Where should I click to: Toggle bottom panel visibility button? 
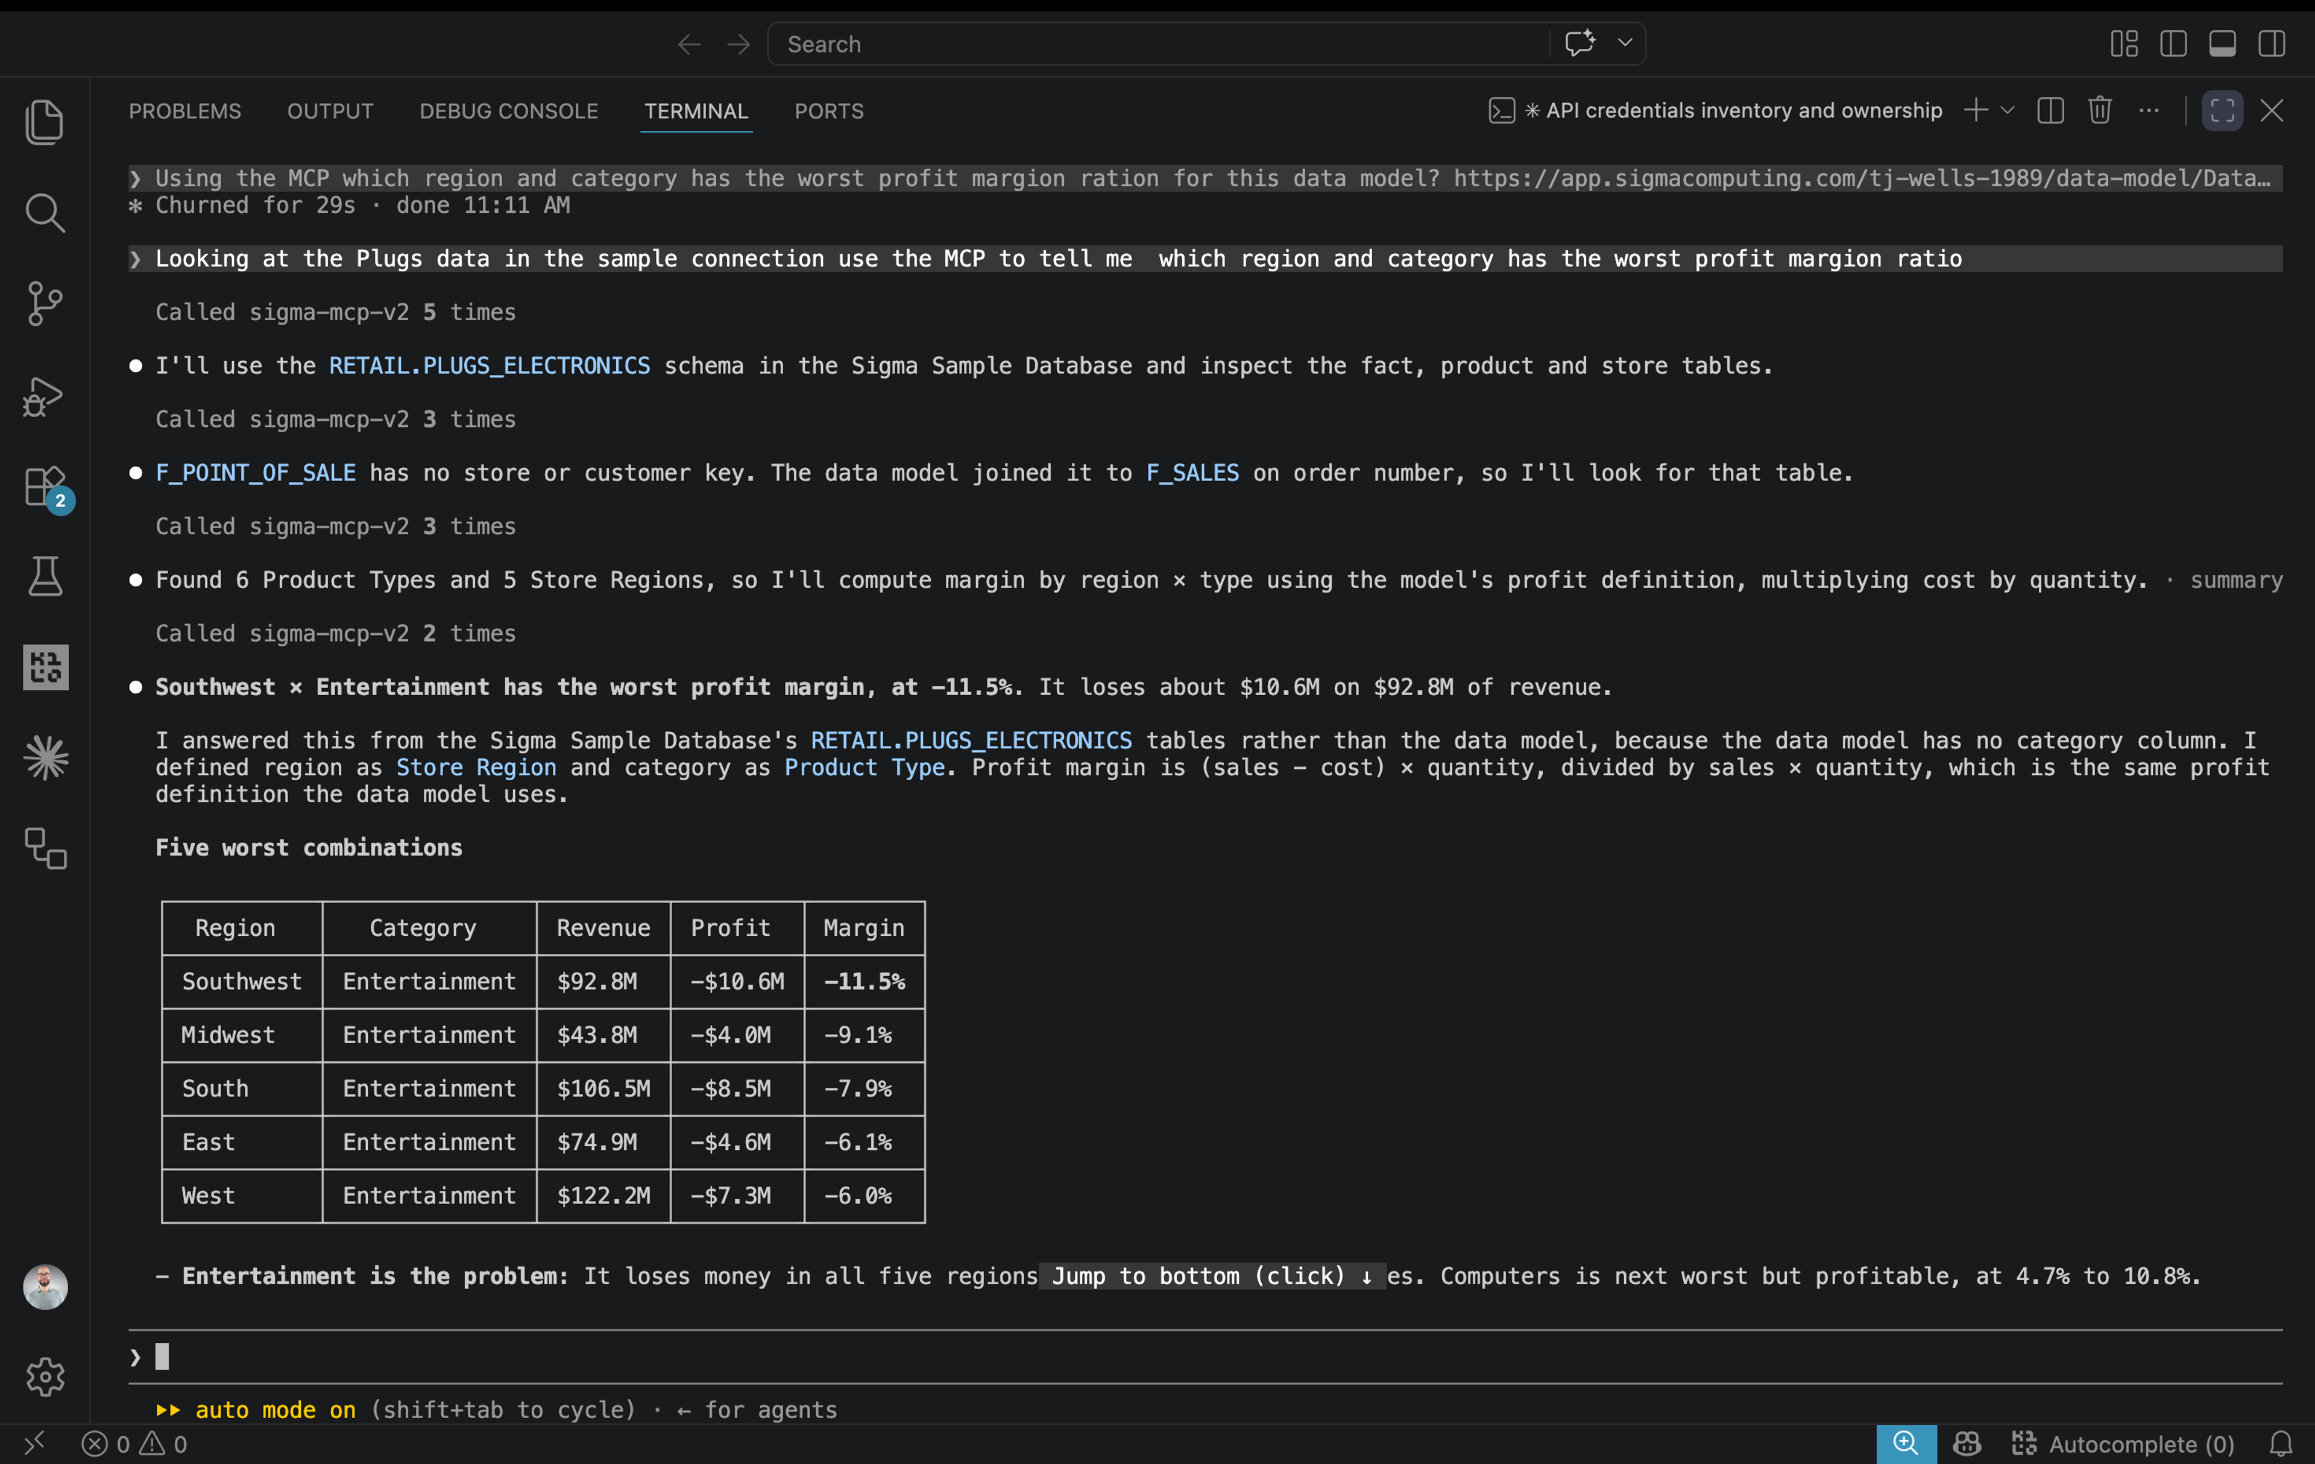(x=2223, y=44)
